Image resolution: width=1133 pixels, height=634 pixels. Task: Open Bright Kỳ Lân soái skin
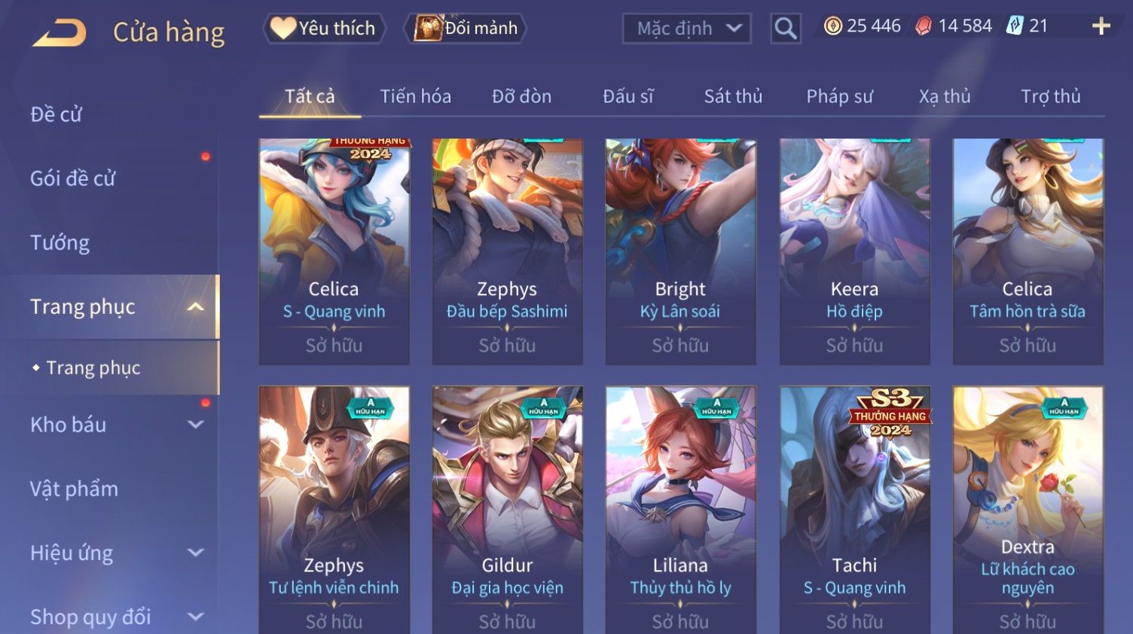[x=680, y=251]
